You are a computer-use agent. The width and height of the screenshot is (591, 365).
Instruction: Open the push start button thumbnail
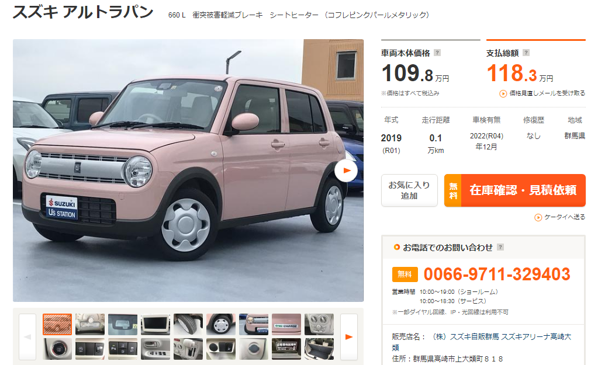point(57,349)
